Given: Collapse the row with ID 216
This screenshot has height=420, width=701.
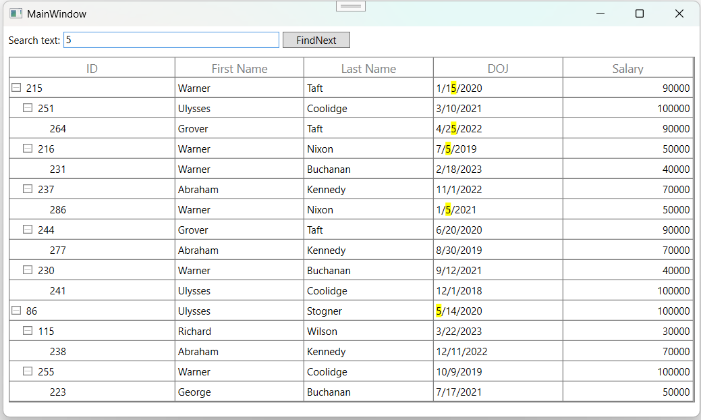Looking at the screenshot, I should [x=28, y=149].
